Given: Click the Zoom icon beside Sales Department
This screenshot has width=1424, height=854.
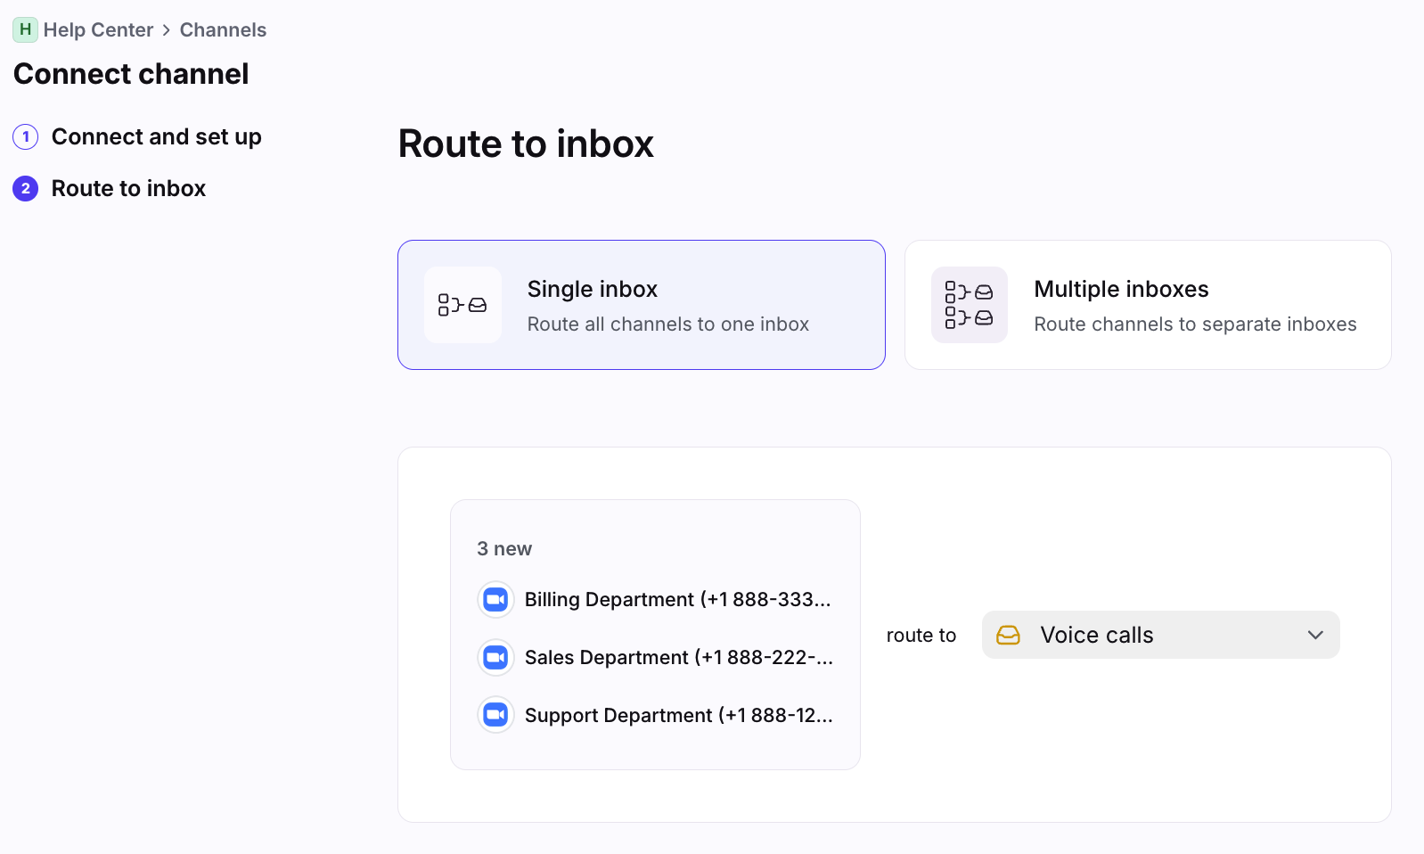Looking at the screenshot, I should (495, 658).
